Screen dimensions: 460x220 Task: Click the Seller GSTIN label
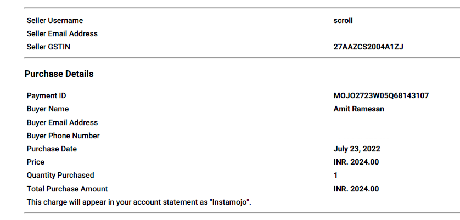[x=48, y=47]
